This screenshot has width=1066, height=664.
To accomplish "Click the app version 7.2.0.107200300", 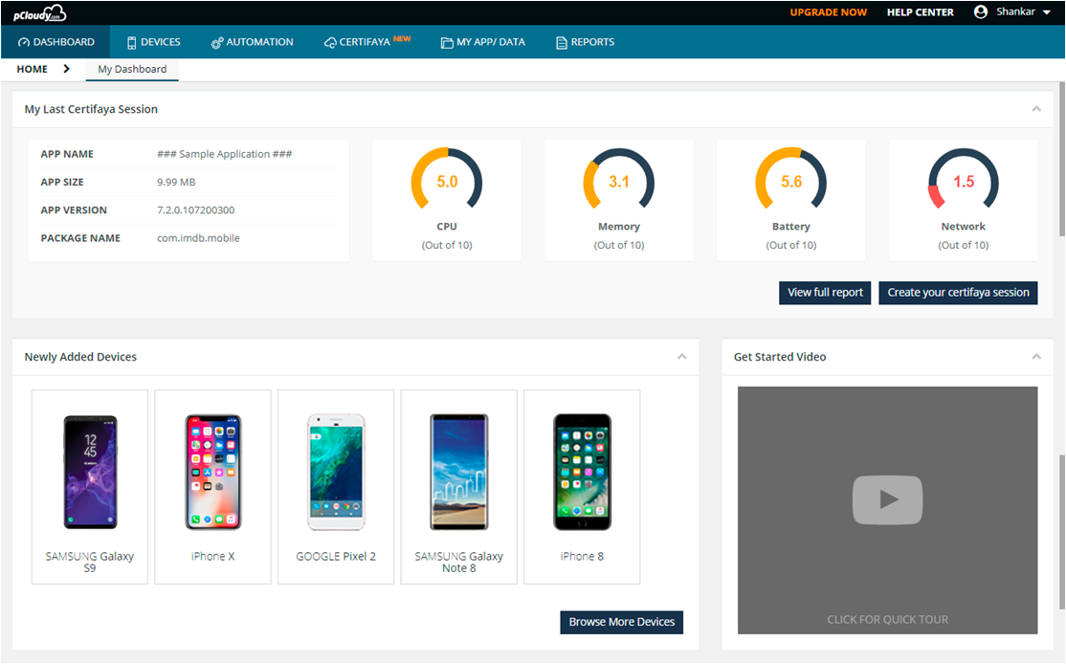I will pos(196,210).
